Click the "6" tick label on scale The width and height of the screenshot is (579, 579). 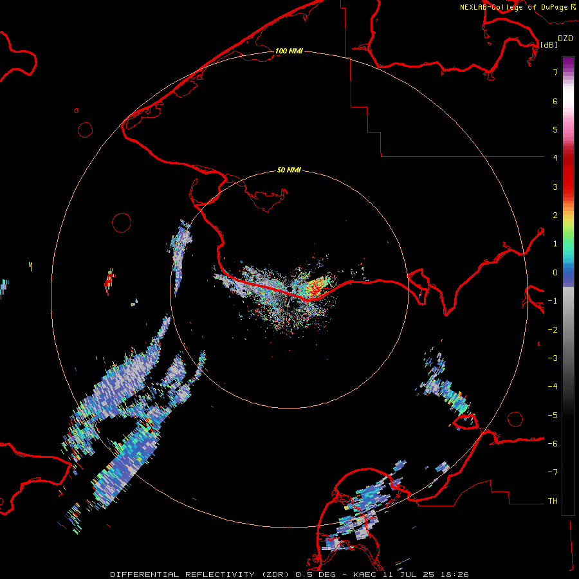[x=555, y=101]
